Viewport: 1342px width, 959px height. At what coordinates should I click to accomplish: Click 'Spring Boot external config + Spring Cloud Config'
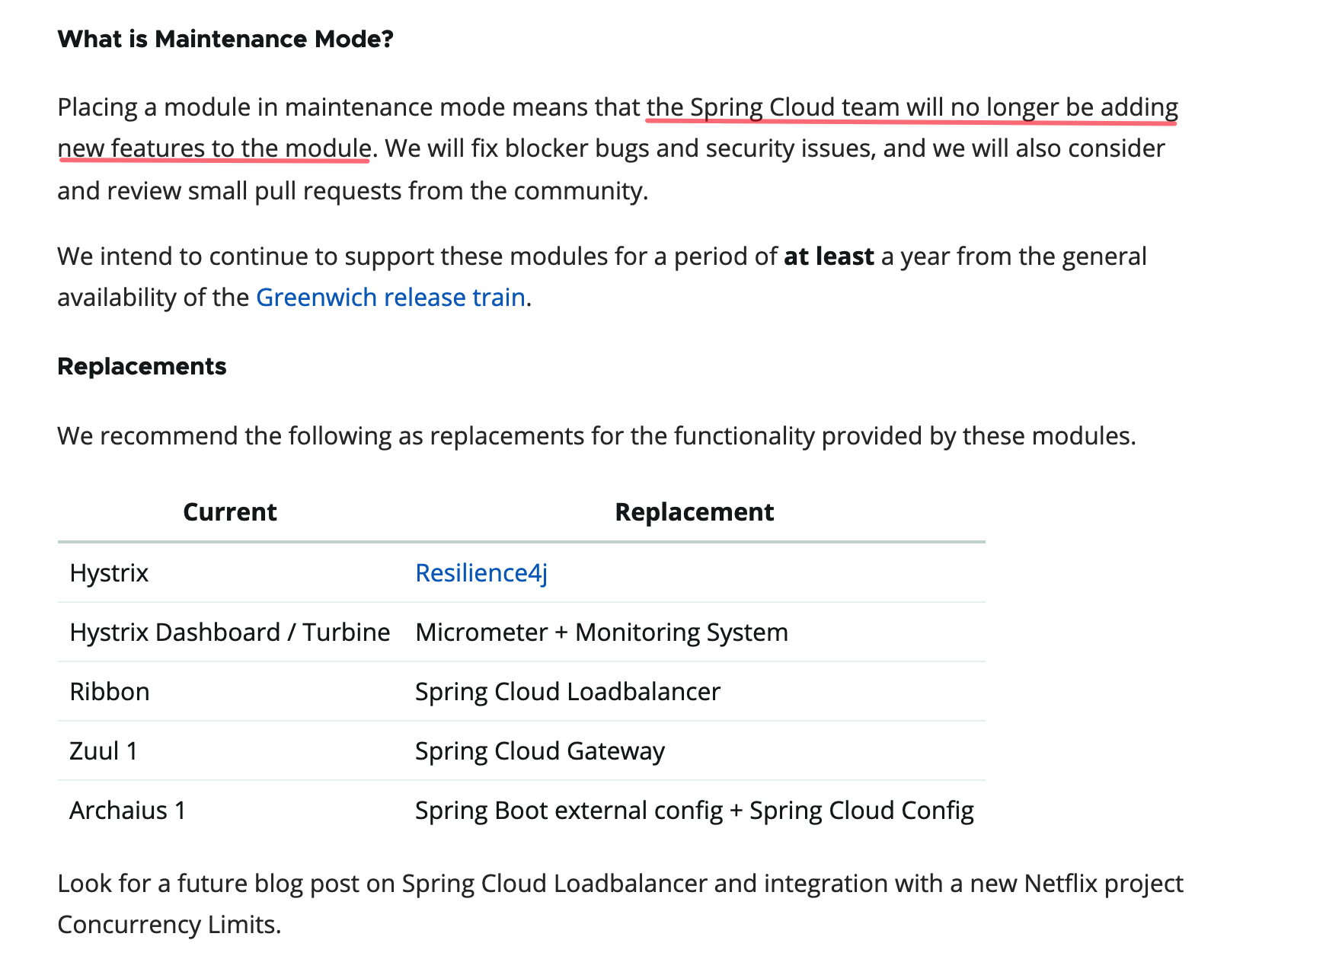[695, 811]
